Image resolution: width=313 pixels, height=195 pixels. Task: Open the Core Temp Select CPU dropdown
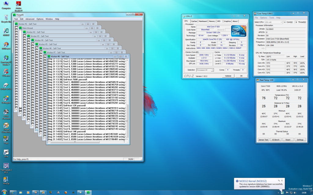[274, 22]
